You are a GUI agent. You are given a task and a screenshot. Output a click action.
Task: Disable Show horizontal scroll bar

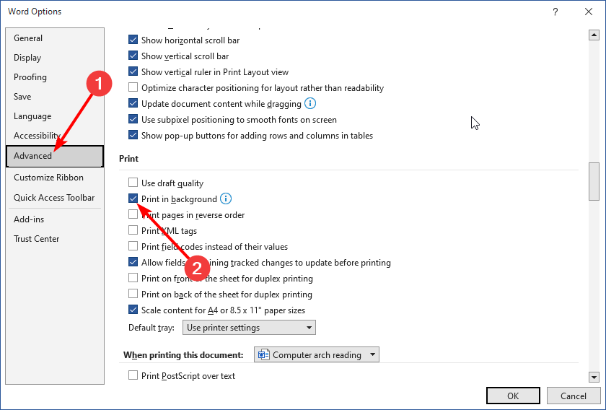(133, 40)
